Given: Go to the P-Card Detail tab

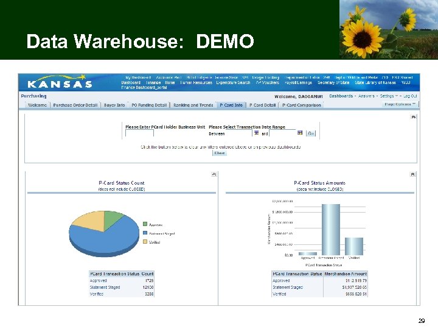Looking at the screenshot, I should [x=262, y=105].
